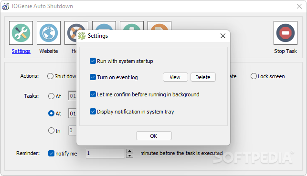Click the blue Settings link label

tap(21, 51)
